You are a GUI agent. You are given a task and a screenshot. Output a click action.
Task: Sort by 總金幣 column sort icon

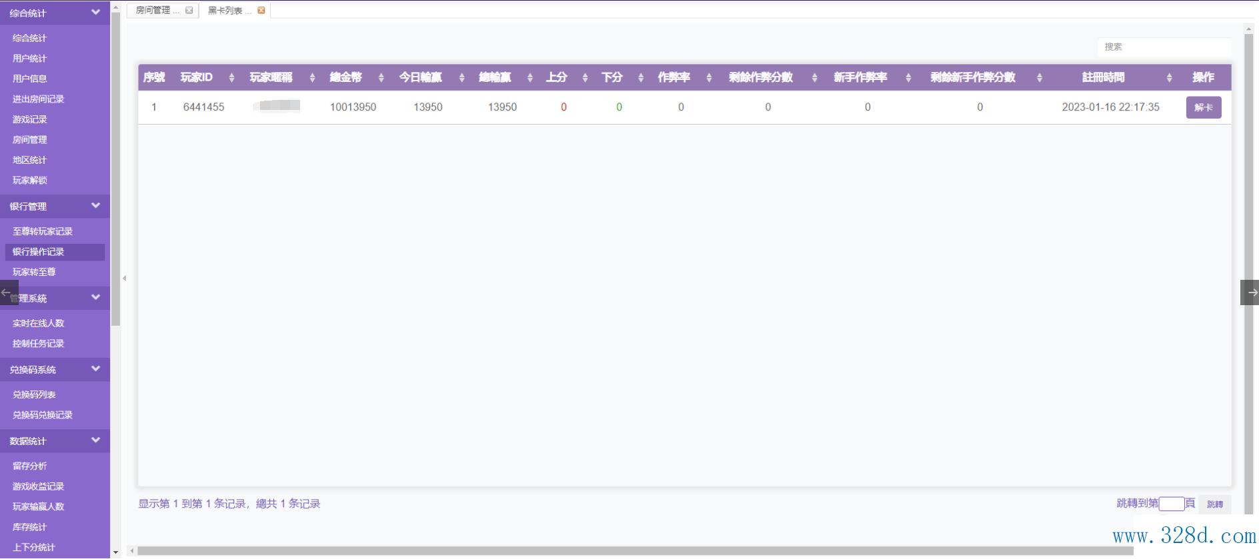click(x=381, y=78)
